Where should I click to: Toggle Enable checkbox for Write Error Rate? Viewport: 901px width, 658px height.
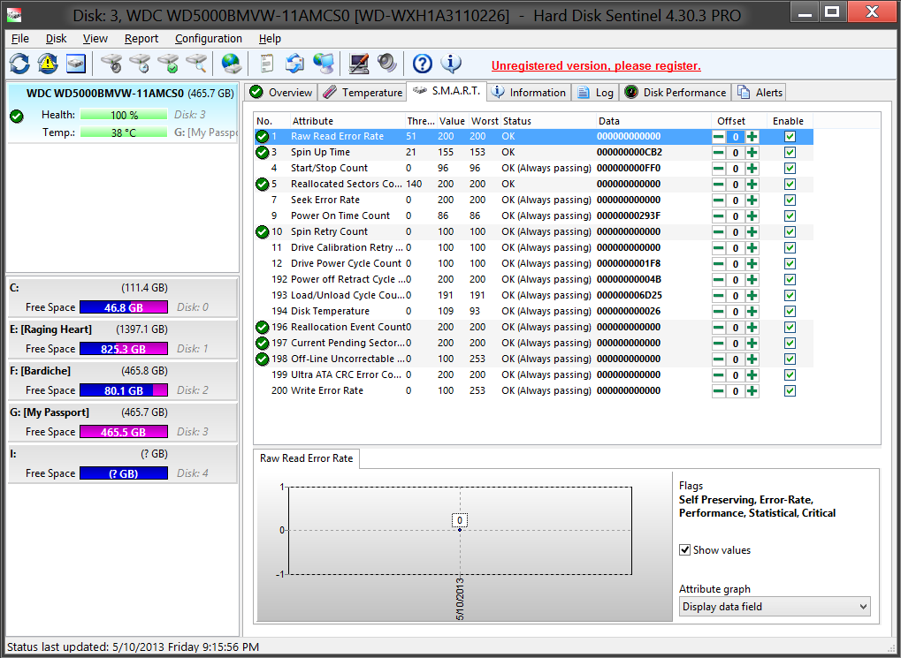[790, 391]
